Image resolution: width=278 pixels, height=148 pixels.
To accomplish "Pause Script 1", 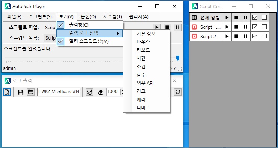I will [246, 27].
